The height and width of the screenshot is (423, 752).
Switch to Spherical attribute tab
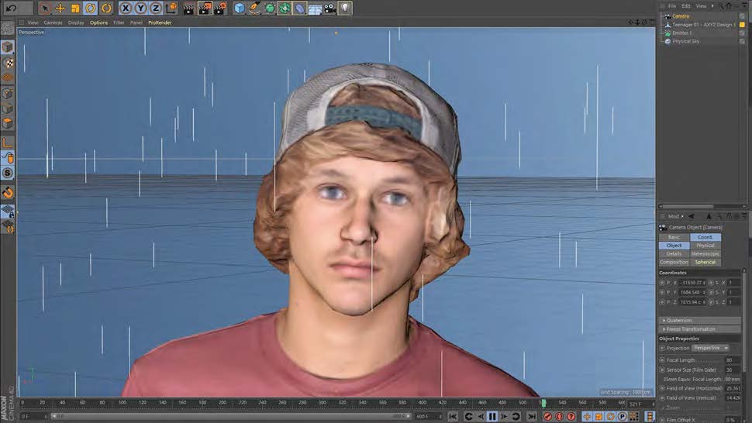click(x=705, y=263)
